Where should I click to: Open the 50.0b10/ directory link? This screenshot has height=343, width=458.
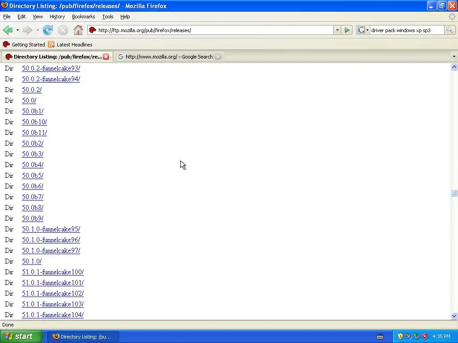click(34, 122)
